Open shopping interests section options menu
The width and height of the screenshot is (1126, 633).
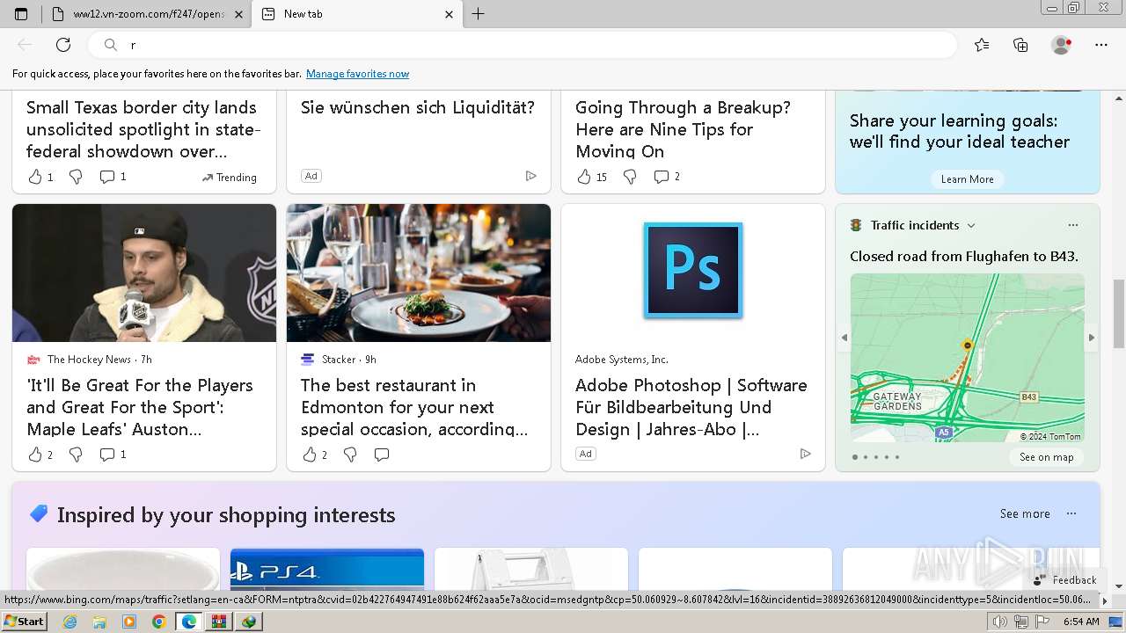[1071, 513]
